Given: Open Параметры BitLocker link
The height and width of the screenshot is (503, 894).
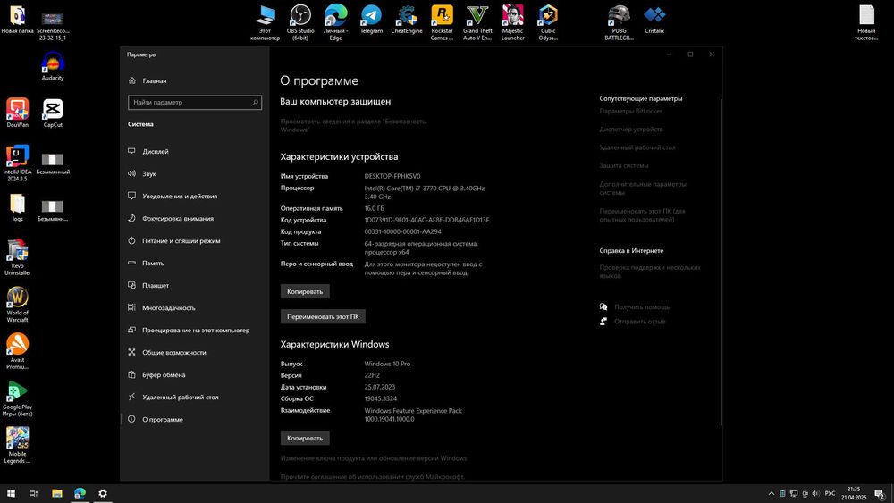Looking at the screenshot, I should (x=630, y=111).
